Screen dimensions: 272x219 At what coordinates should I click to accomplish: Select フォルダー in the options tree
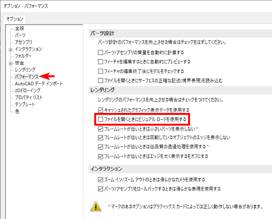23,56
